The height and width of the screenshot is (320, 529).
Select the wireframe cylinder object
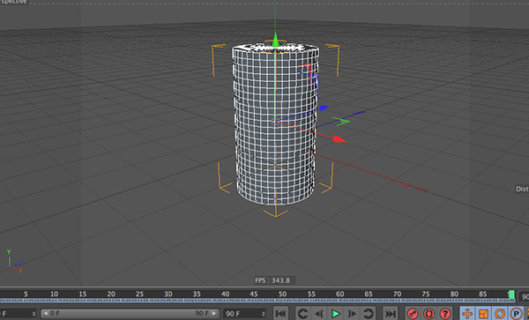[275, 123]
